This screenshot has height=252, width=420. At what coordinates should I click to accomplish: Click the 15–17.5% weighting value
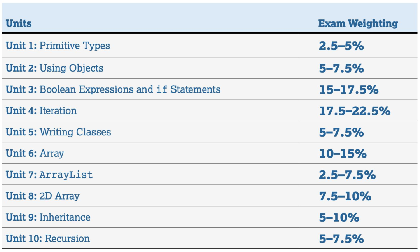coord(349,89)
